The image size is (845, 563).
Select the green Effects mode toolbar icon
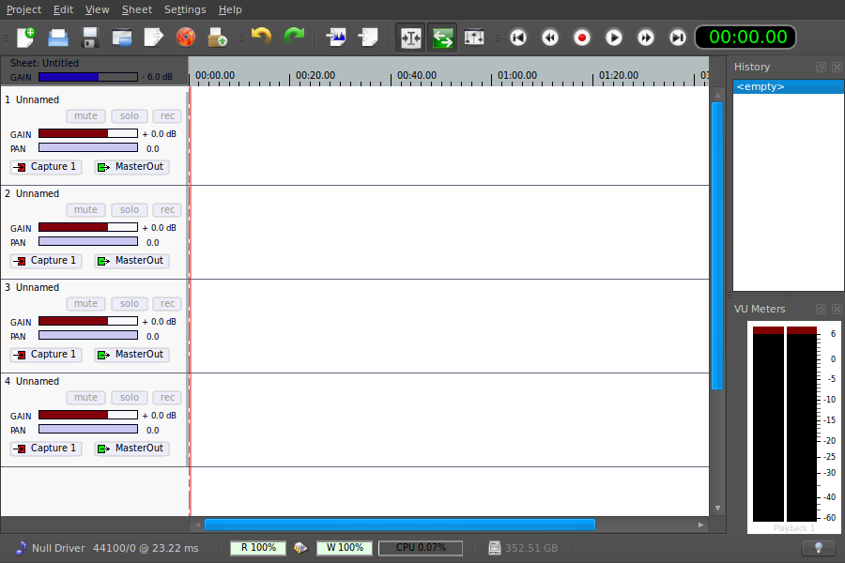(441, 38)
